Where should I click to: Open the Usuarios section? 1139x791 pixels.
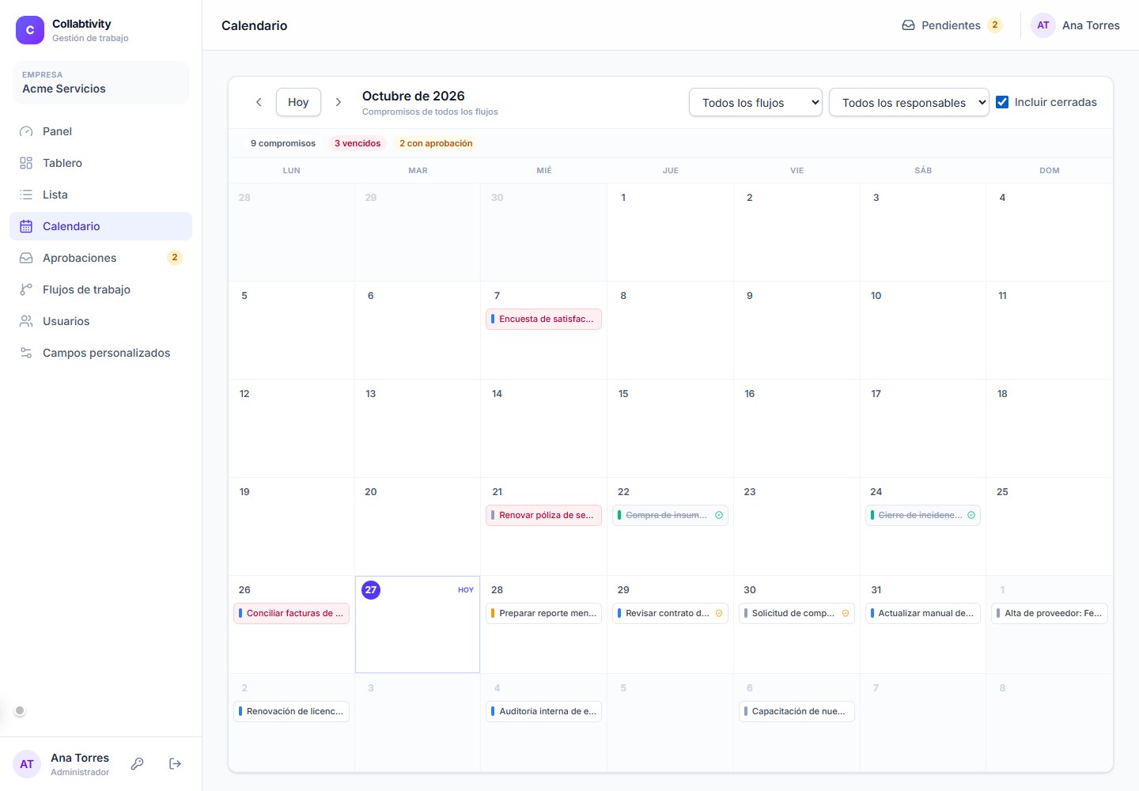pyautogui.click(x=100, y=321)
